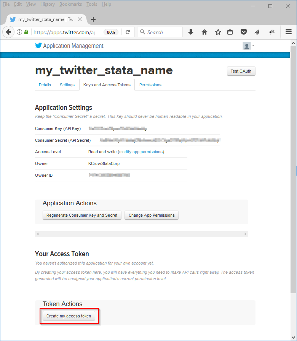297x341 pixels.
Task: Open site information (i) icon
Action: point(19,32)
